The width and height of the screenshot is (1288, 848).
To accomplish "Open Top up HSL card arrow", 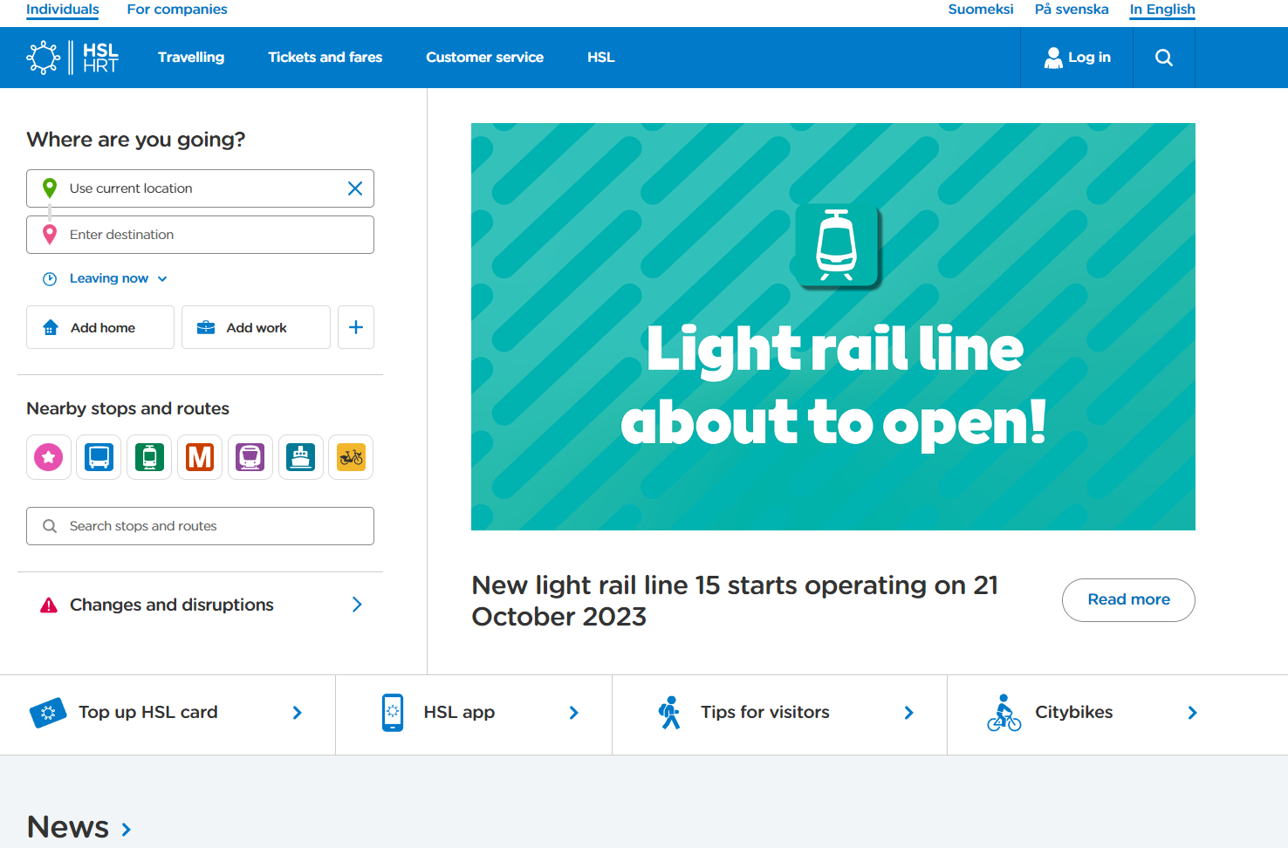I will coord(298,713).
